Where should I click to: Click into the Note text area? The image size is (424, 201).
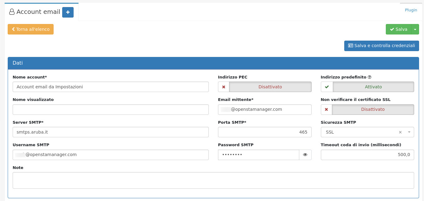(x=213, y=180)
